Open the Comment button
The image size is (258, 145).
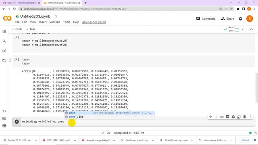click(206, 19)
